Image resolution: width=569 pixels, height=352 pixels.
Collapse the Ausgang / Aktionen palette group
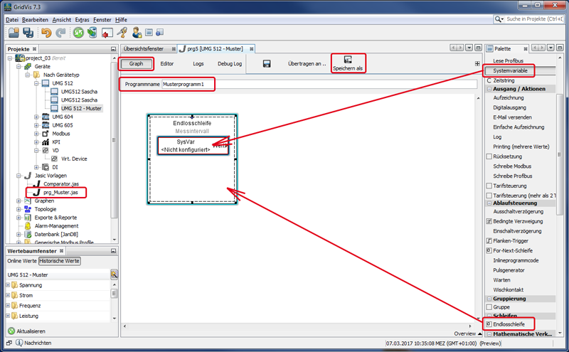489,89
